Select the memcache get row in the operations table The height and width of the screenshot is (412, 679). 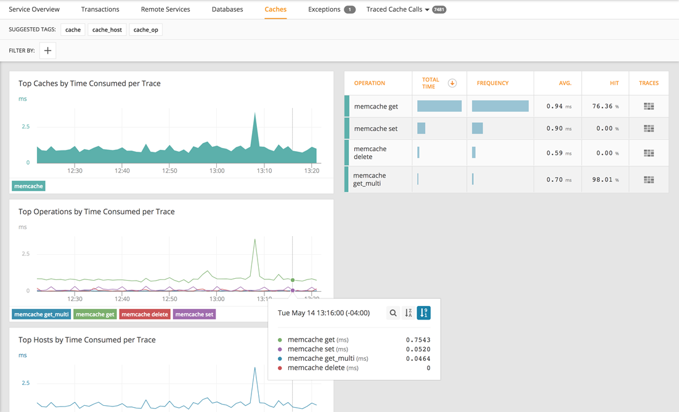tap(376, 105)
